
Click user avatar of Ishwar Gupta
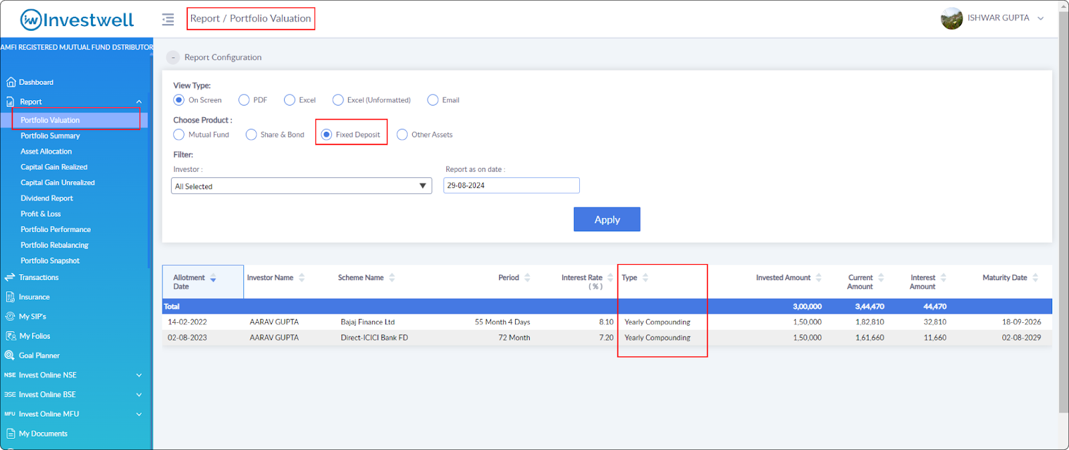click(x=951, y=19)
